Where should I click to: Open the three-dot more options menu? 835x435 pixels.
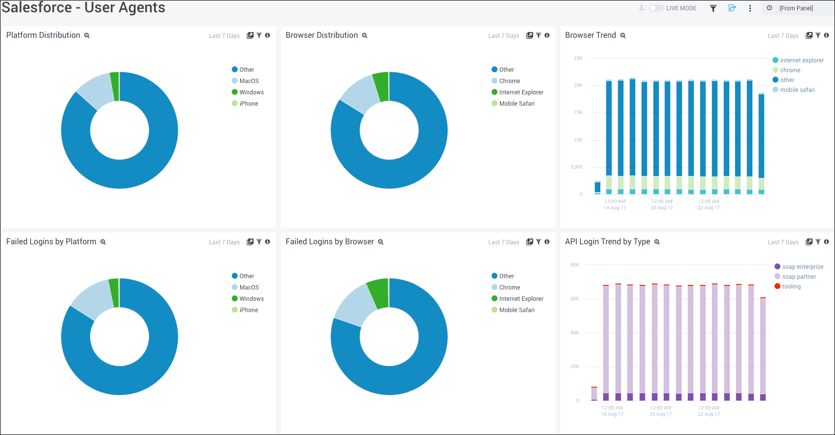tap(750, 8)
